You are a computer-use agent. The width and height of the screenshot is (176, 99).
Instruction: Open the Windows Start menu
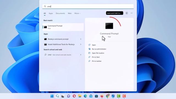pos(52,96)
